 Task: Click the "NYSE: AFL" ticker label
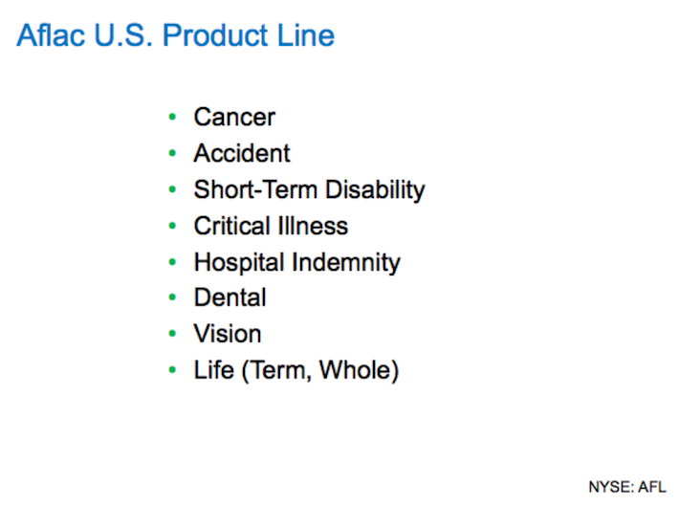tap(627, 487)
